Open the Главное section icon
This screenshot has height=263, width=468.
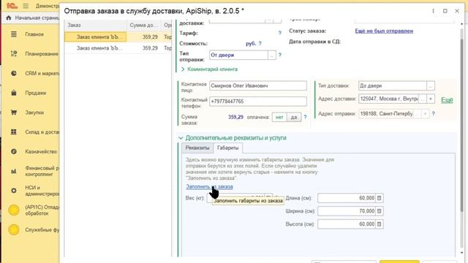14,34
